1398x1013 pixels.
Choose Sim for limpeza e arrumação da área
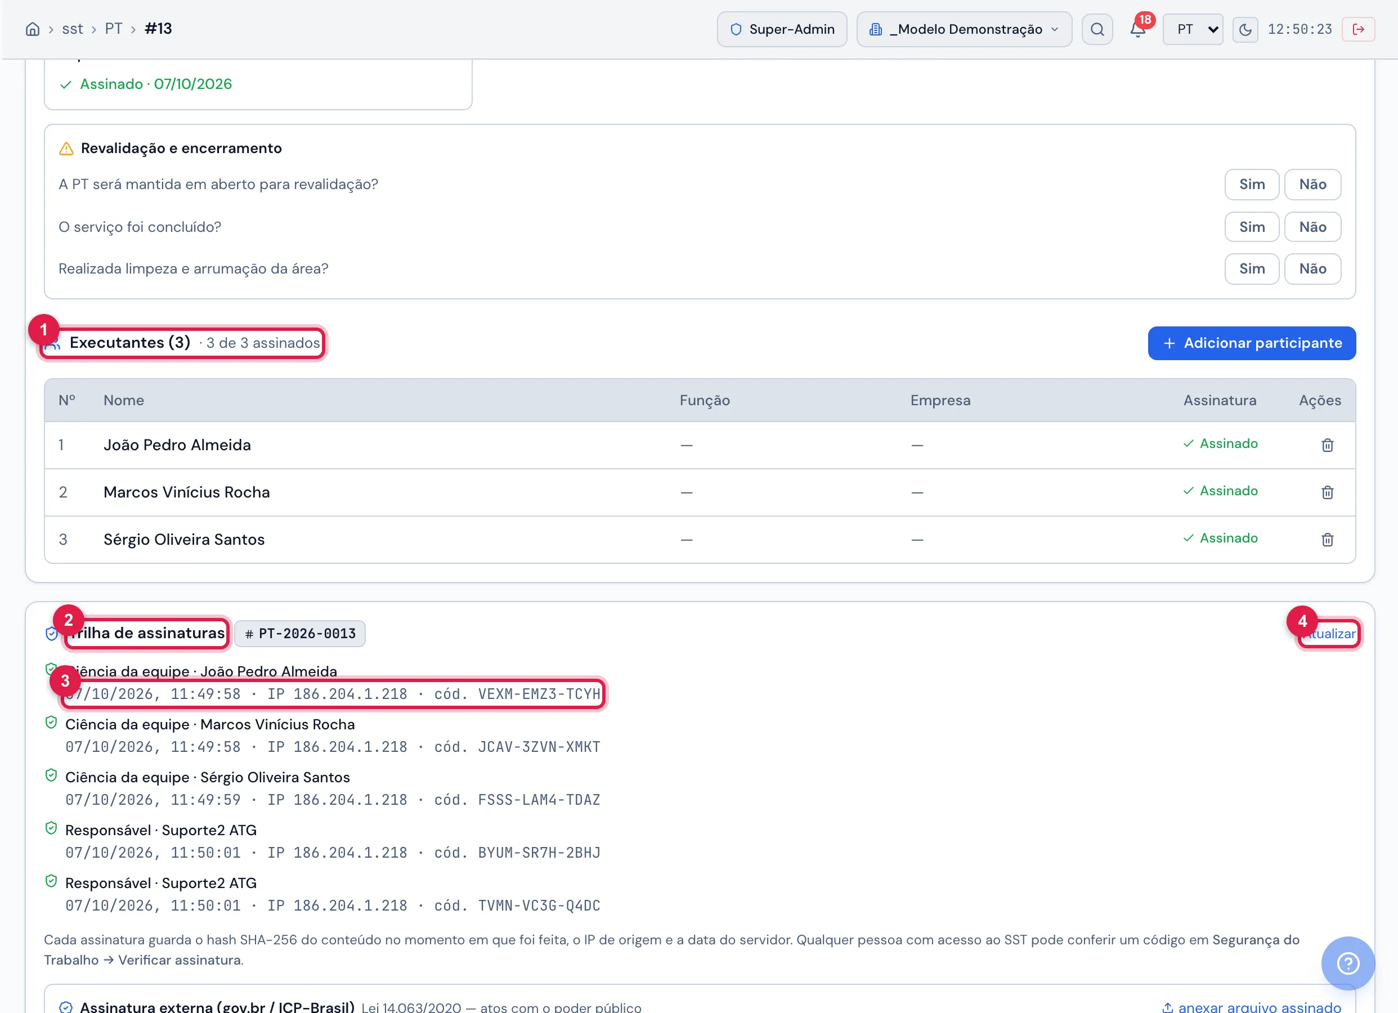tap(1251, 269)
